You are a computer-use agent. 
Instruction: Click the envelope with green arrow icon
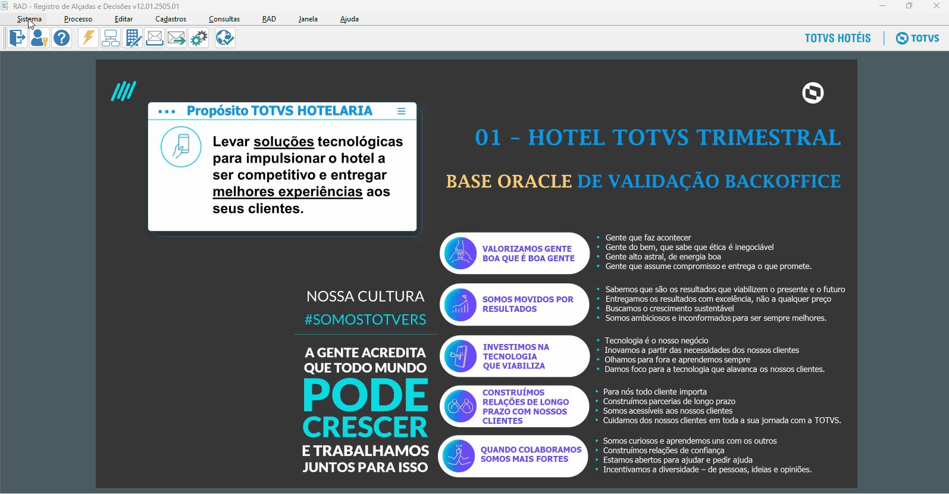[x=177, y=38]
